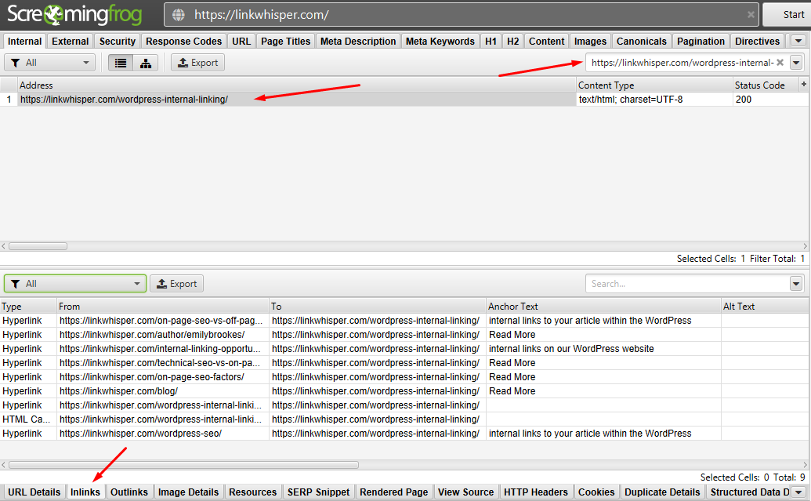The height and width of the screenshot is (501, 811).
Task: Click the globe icon in the URL bar
Action: (179, 14)
